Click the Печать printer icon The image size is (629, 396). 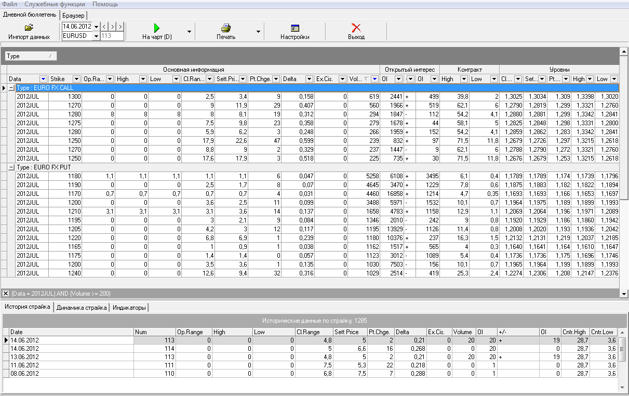pyautogui.click(x=226, y=28)
